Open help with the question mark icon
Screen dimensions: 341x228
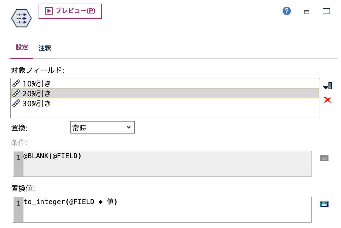coord(286,11)
